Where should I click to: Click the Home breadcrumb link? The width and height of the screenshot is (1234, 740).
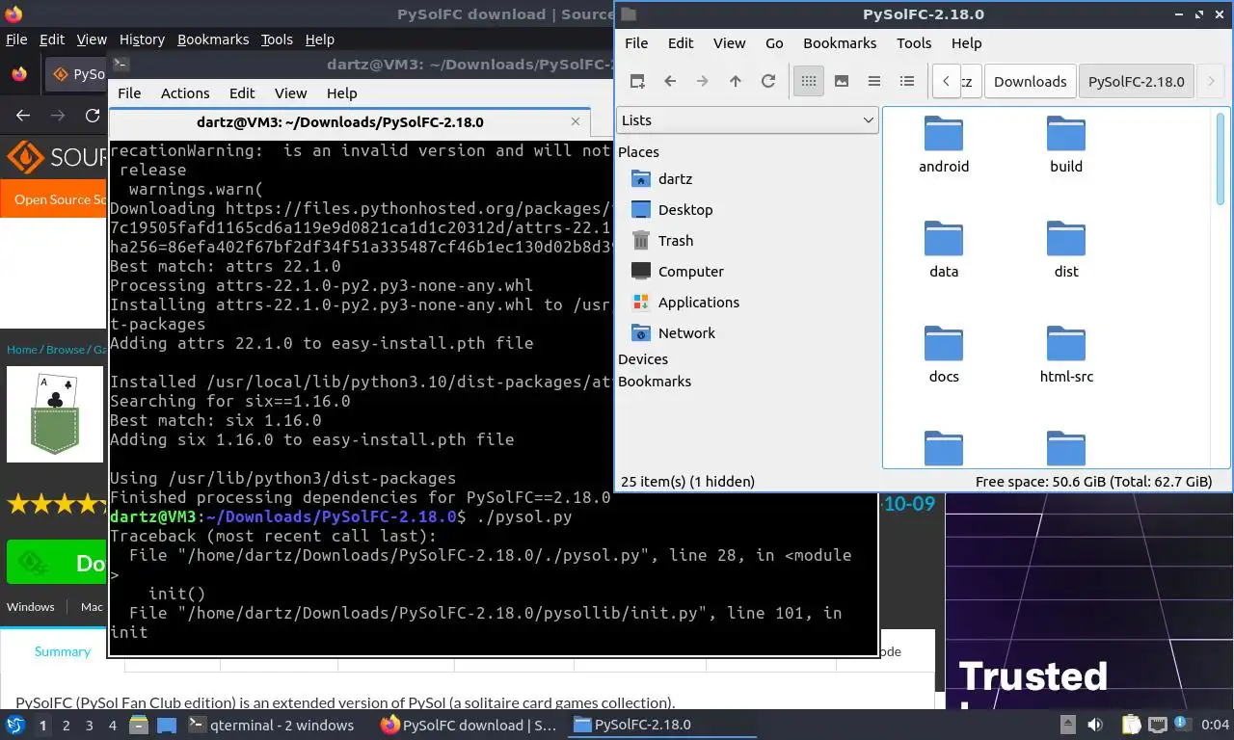tap(21, 349)
